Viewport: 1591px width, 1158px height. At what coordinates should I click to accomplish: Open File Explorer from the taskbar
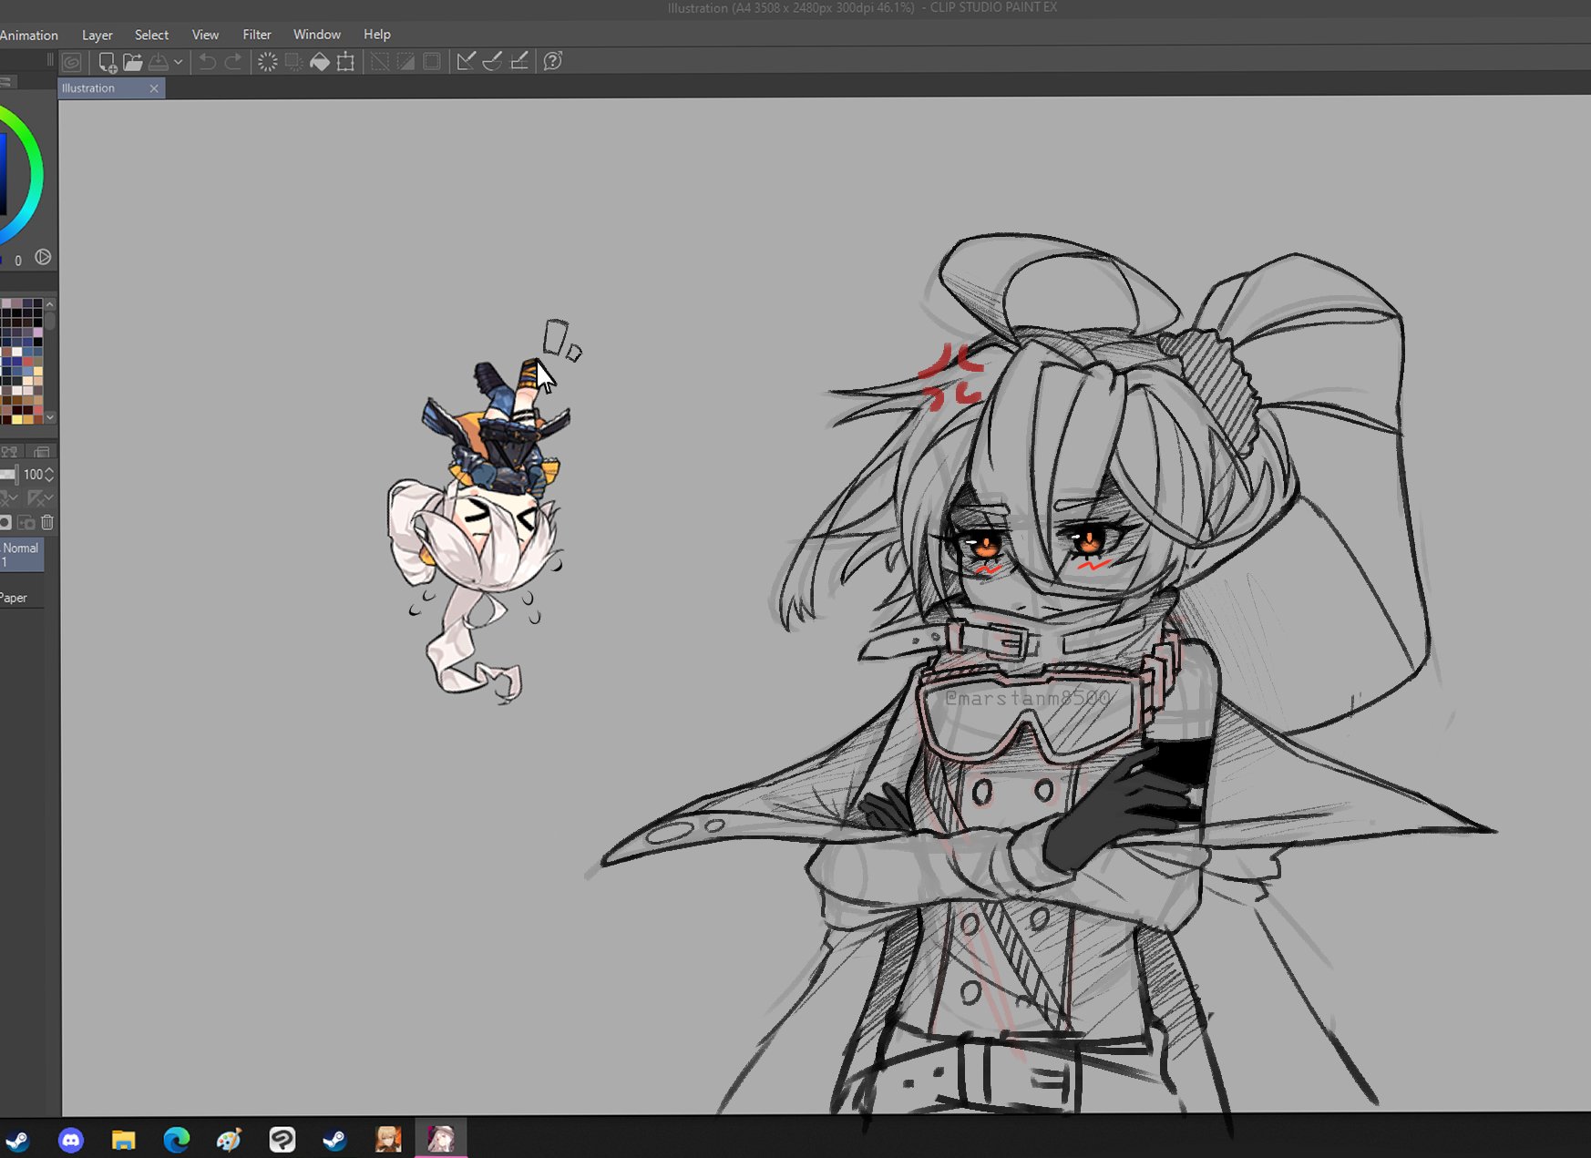coord(123,1140)
